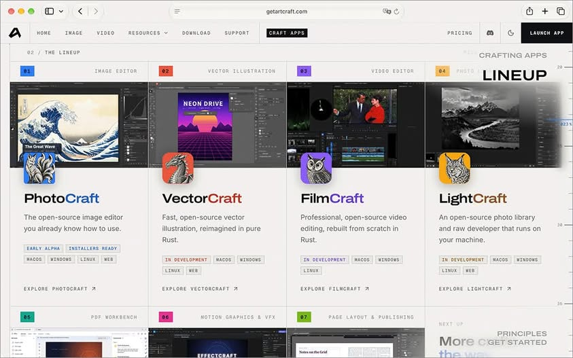Jump to the Get Started section marker

pos(517,342)
